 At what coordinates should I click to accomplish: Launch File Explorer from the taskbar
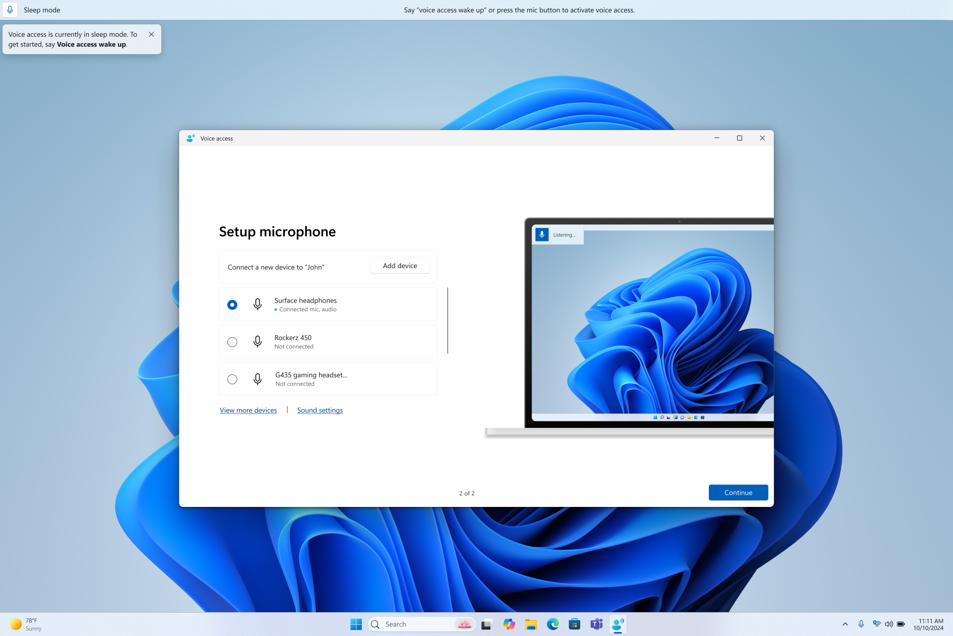[x=531, y=624]
